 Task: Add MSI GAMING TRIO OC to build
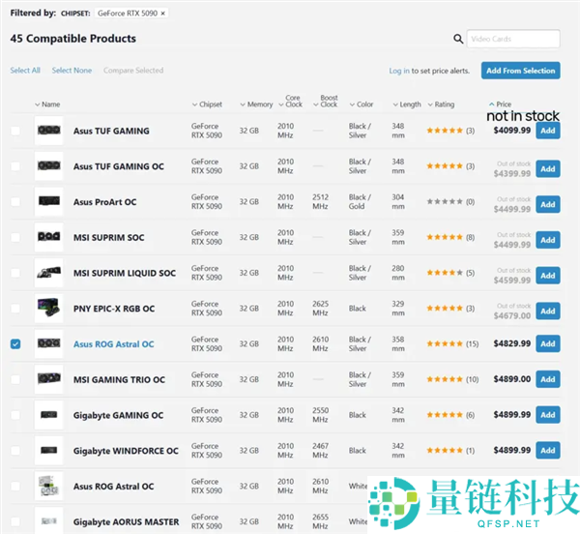(x=548, y=379)
